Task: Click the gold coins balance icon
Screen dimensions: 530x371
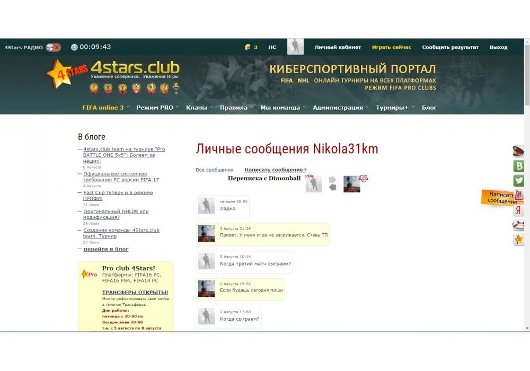Action: pos(247,47)
